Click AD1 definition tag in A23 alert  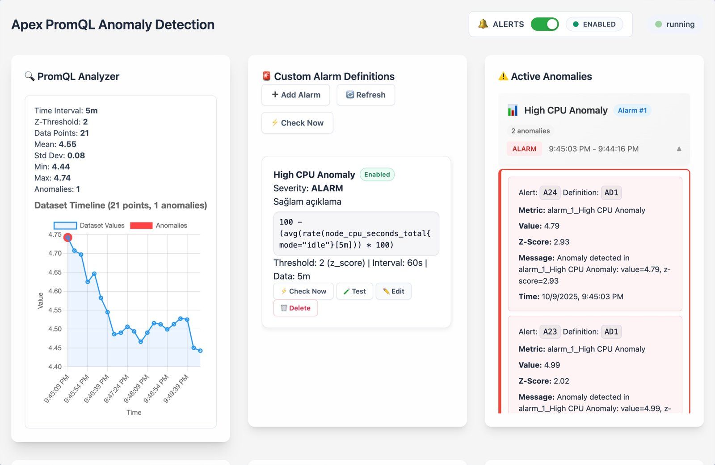(x=611, y=331)
